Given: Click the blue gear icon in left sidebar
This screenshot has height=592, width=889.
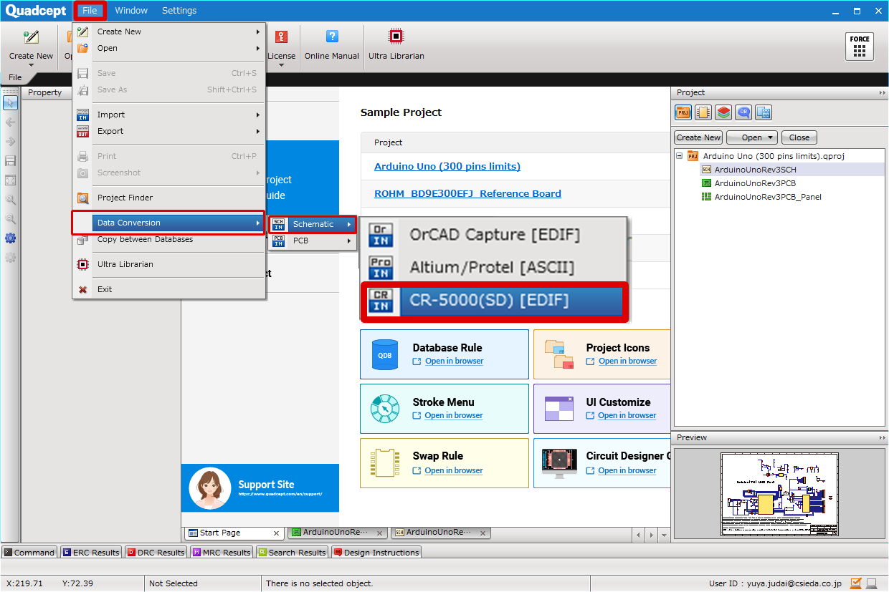Looking at the screenshot, I should (x=10, y=238).
